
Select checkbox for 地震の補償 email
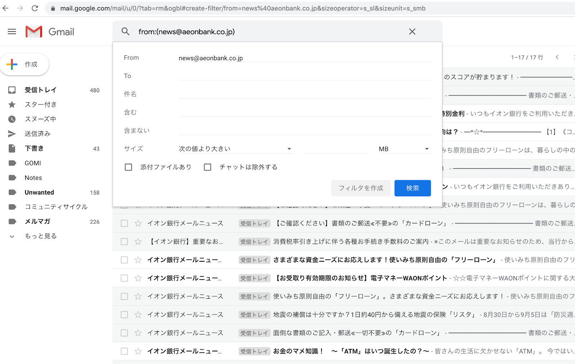[124, 315]
